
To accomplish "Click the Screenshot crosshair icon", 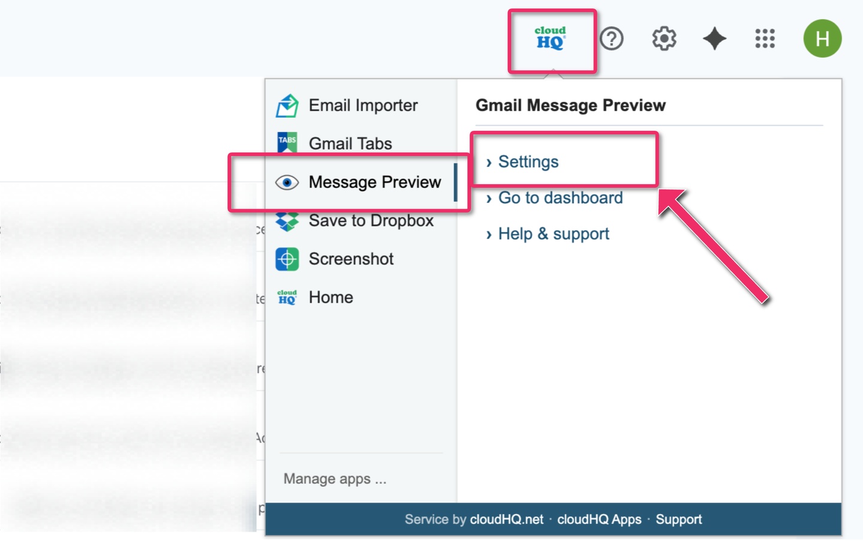I will [287, 259].
